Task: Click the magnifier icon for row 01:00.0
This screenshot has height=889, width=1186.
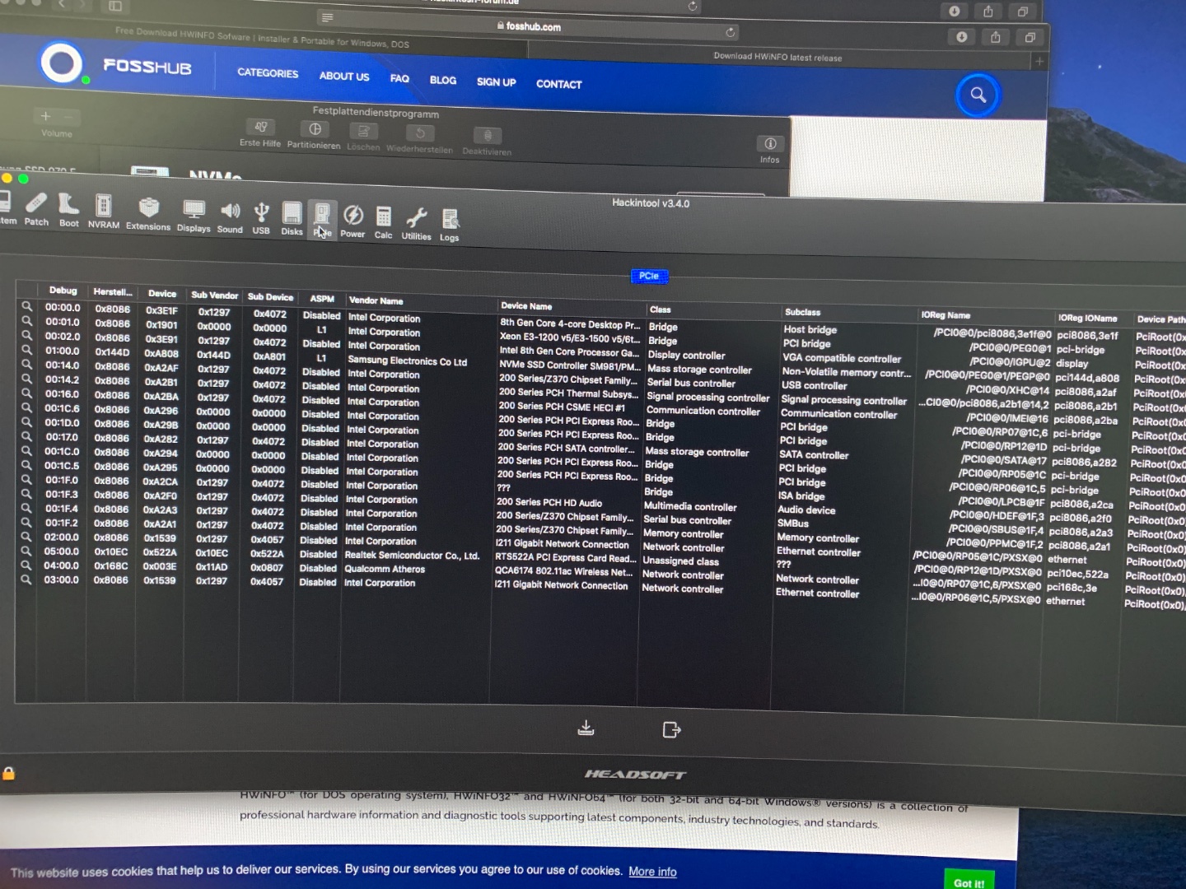Action: (27, 349)
